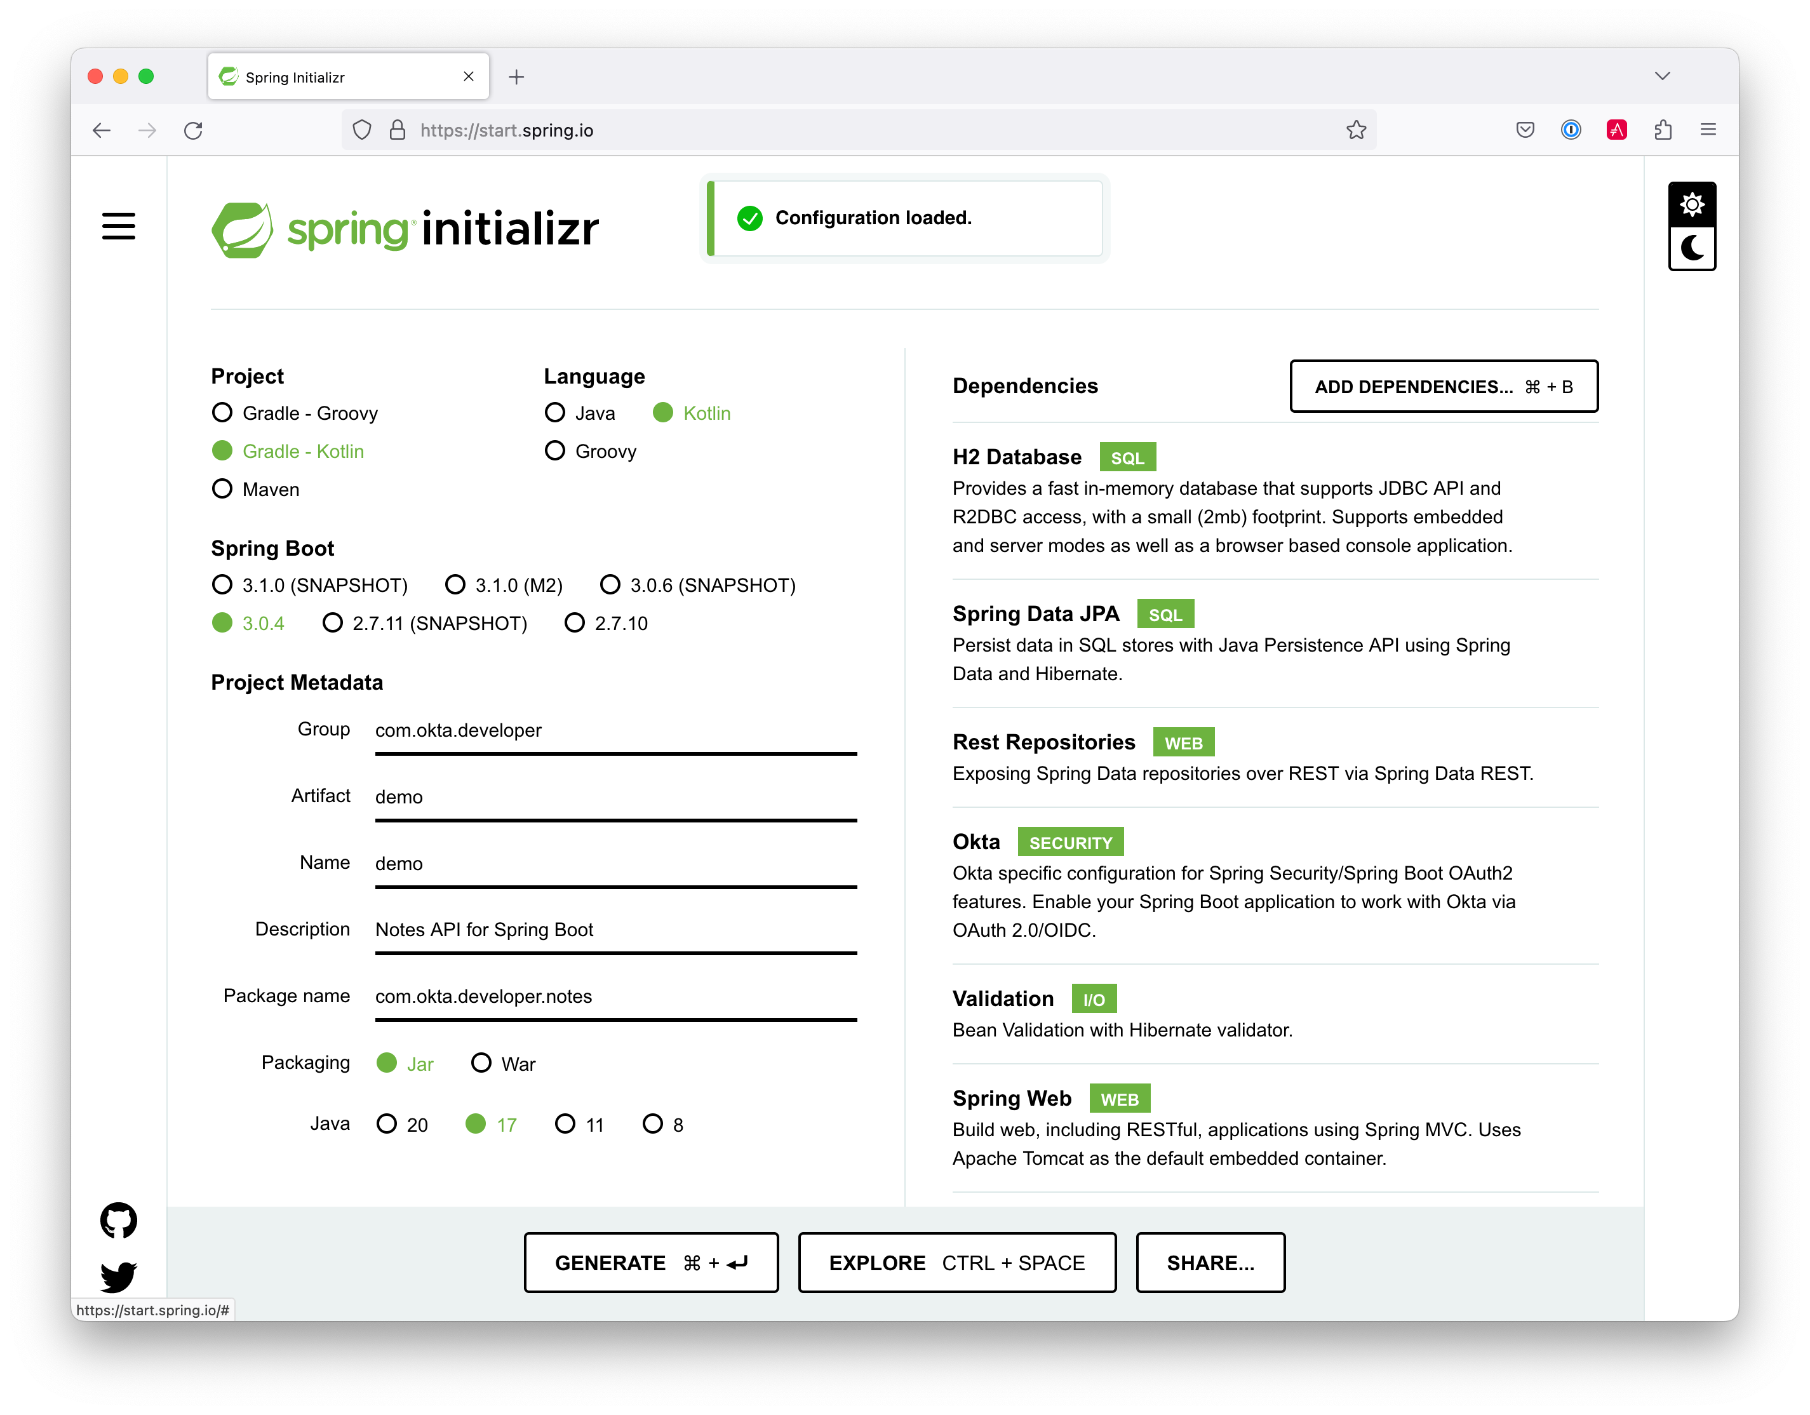The height and width of the screenshot is (1415, 1810).
Task: Select Java version 20
Action: (x=403, y=1124)
